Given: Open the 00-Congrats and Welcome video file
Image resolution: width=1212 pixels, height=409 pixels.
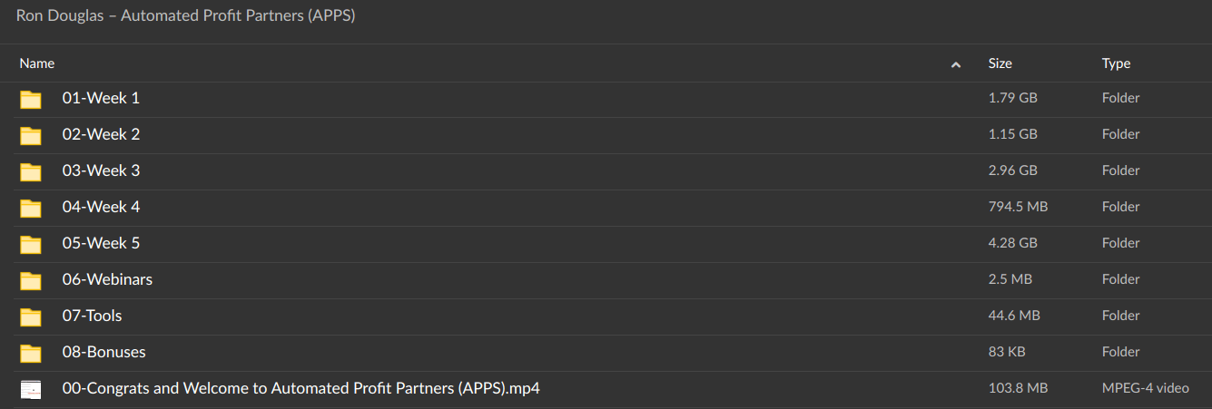Looking at the screenshot, I should click(x=301, y=388).
